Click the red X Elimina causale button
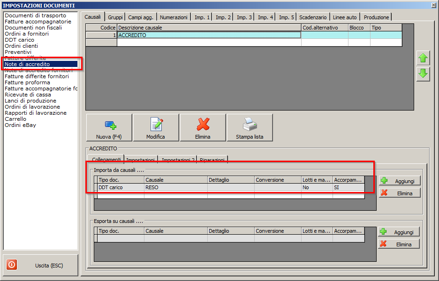This screenshot has width=439, height=281. tap(203, 127)
